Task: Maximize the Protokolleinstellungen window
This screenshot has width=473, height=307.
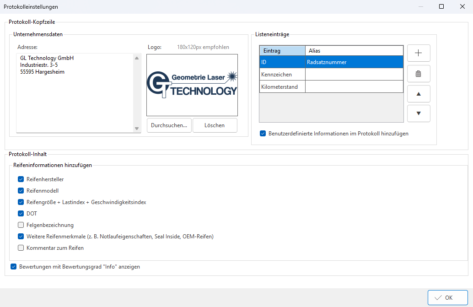Action: tap(441, 7)
